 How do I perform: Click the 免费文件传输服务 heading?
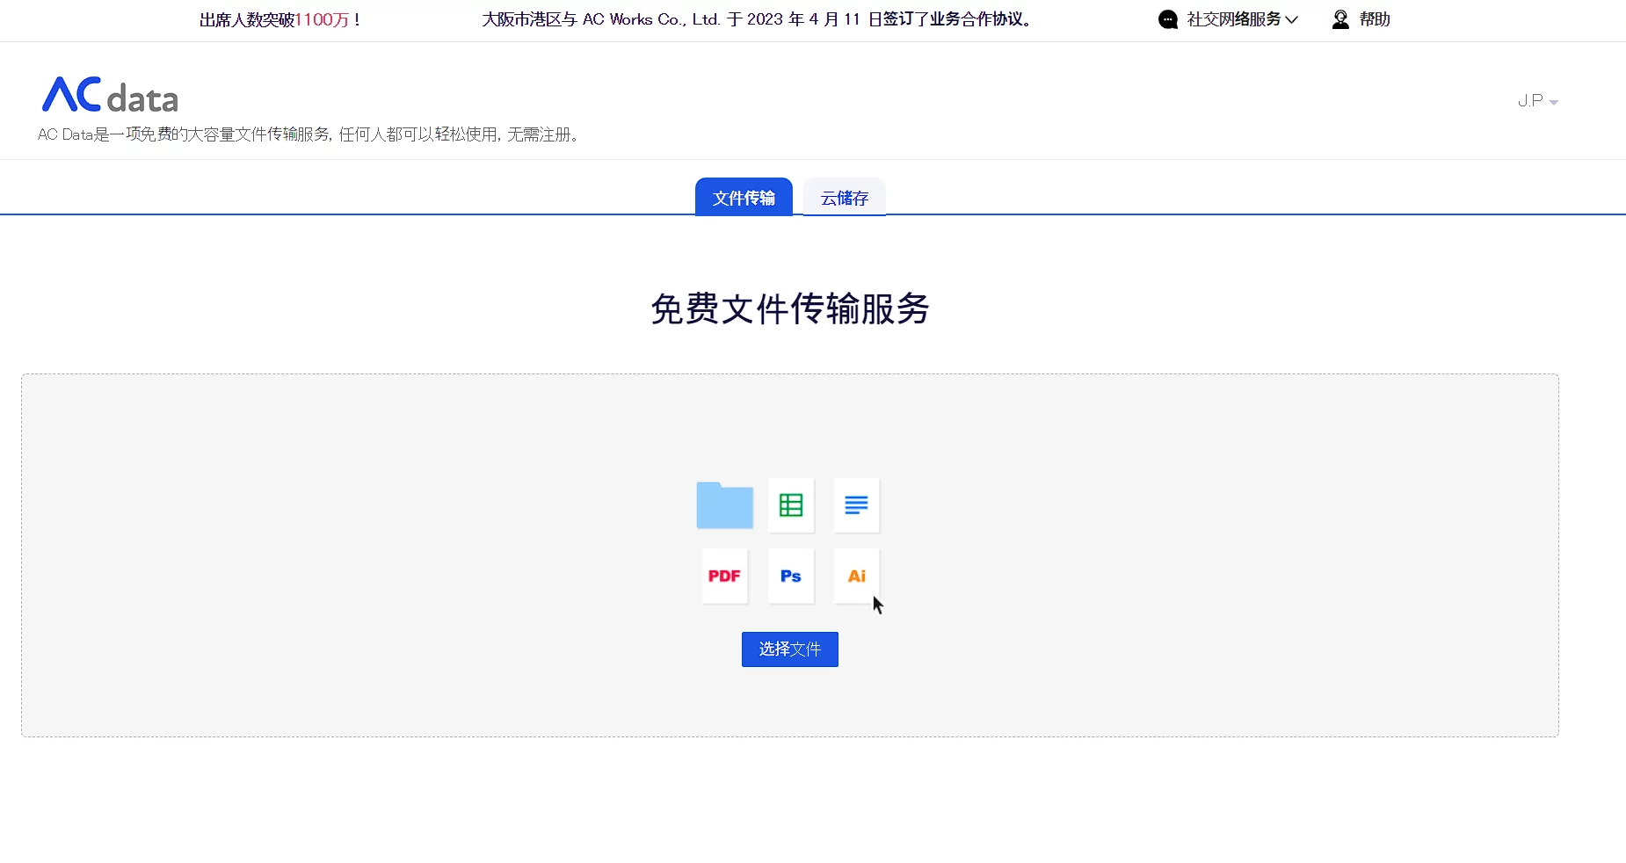790,308
